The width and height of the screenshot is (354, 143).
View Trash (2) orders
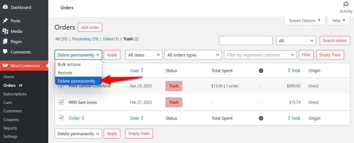[131, 39]
